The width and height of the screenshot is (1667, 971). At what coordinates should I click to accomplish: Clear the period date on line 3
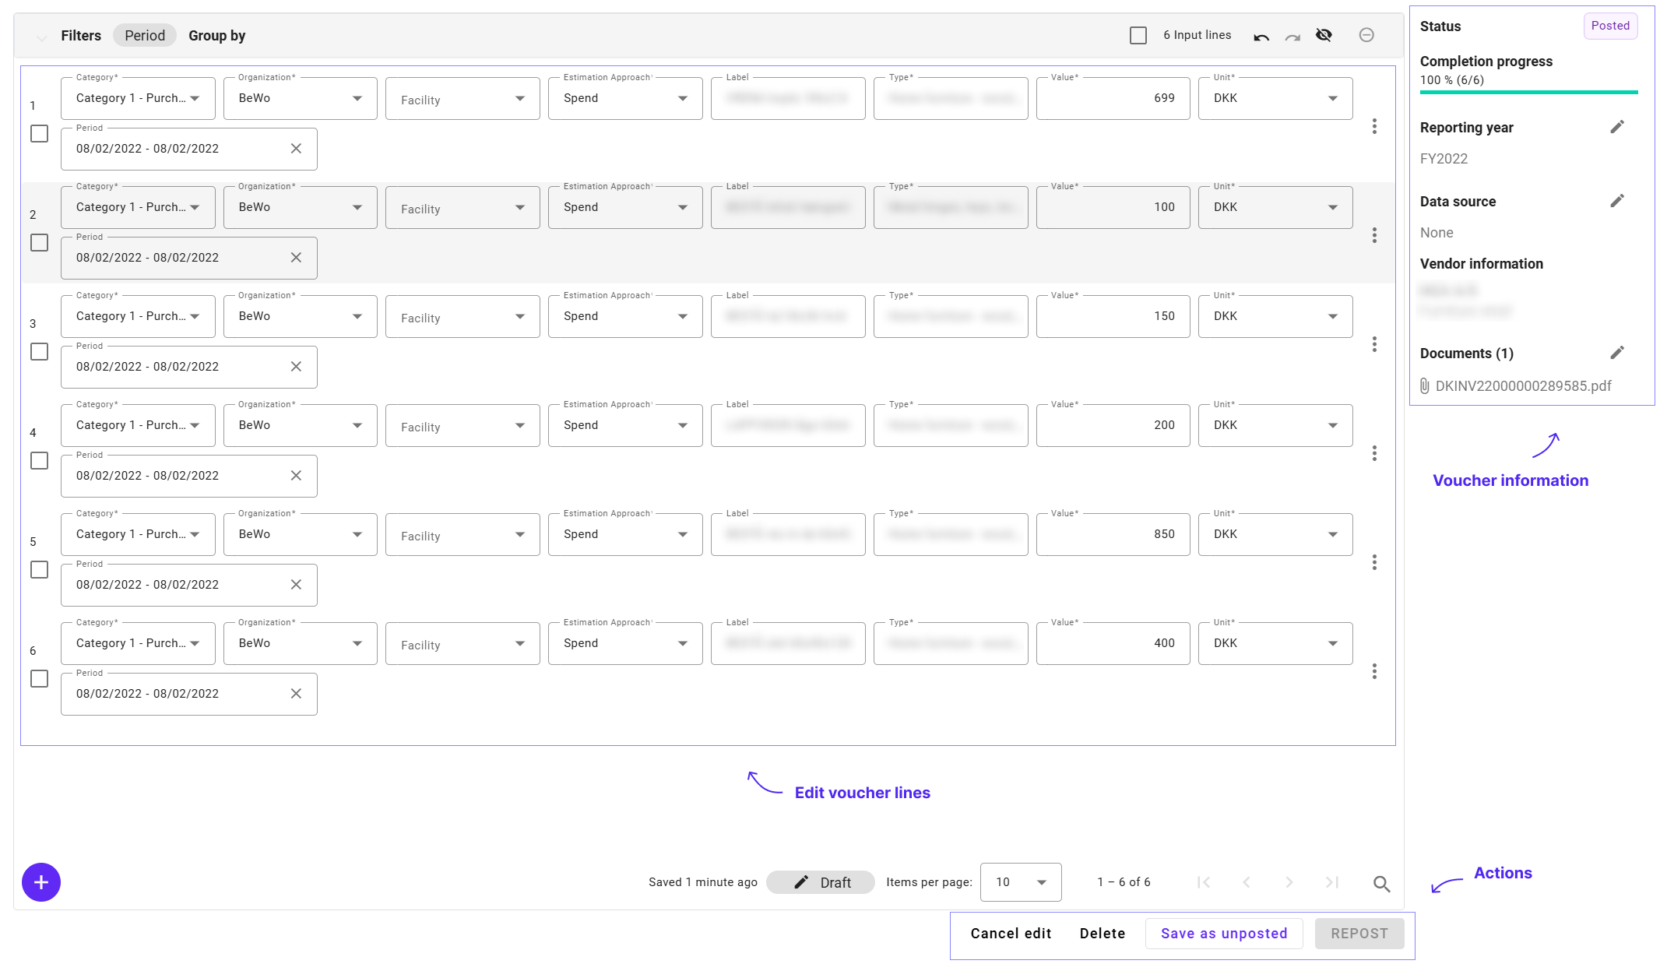click(296, 367)
